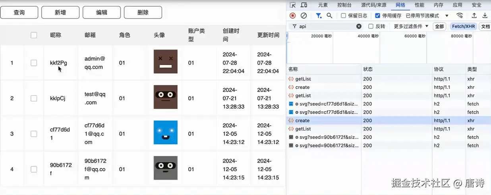This screenshot has height=195, width=491.
Task: Click the 查询 button
Action: pyautogui.click(x=19, y=12)
